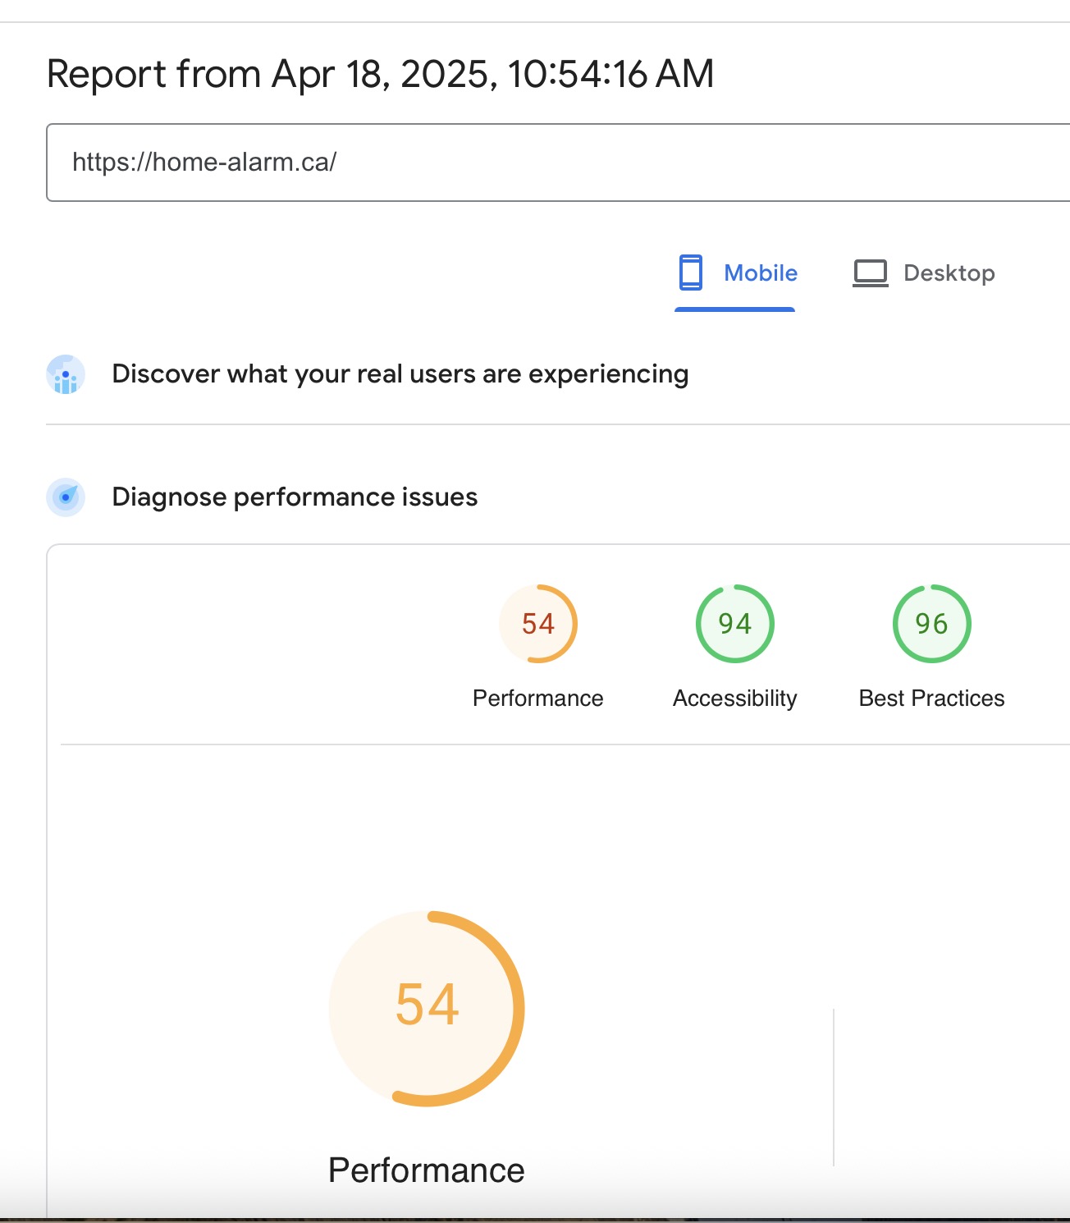Click the report date heading
This screenshot has height=1223, width=1070.
(x=381, y=74)
